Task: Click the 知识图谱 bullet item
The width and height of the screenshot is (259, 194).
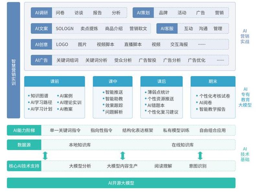Action: pos(38,96)
